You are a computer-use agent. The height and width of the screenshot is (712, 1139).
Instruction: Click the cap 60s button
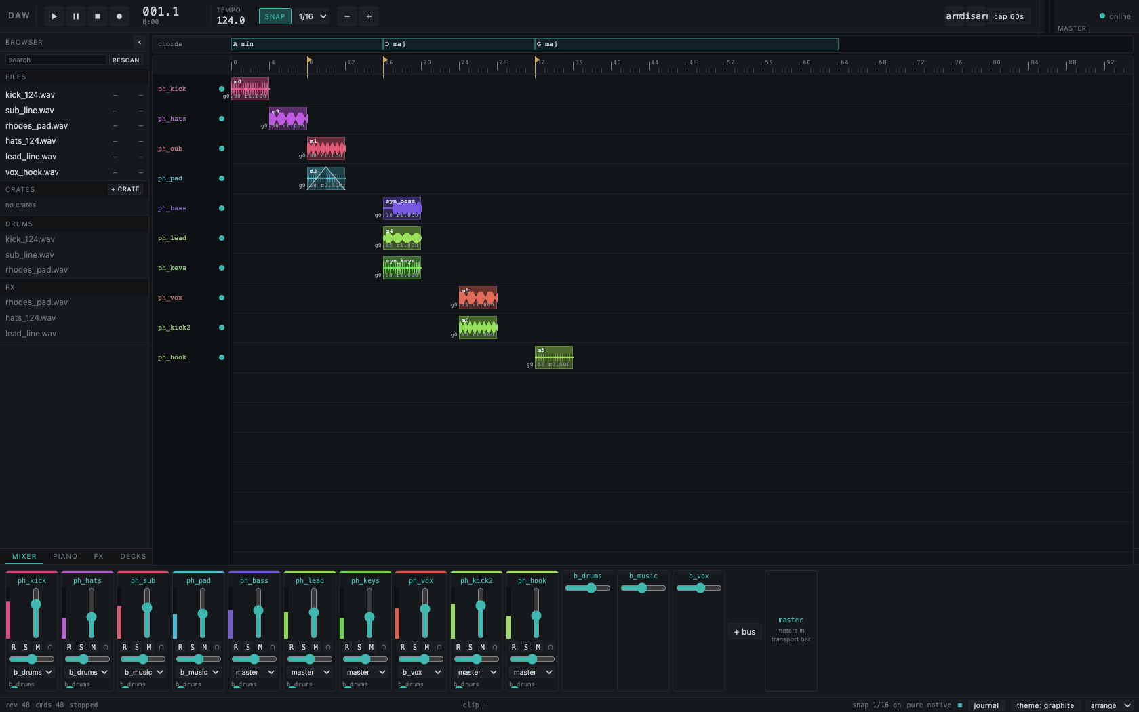tap(1009, 16)
